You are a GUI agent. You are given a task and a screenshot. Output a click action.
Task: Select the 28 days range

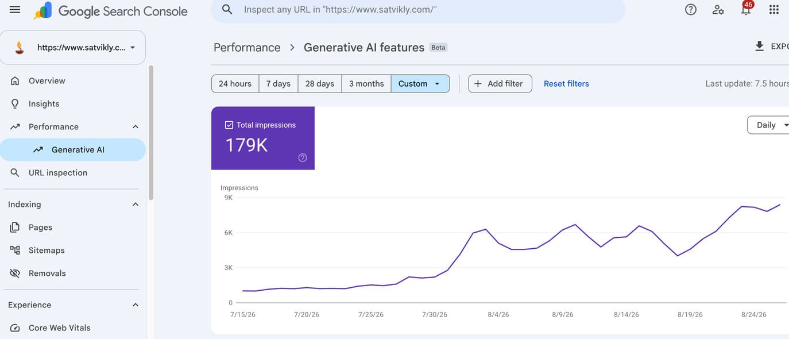click(x=320, y=83)
